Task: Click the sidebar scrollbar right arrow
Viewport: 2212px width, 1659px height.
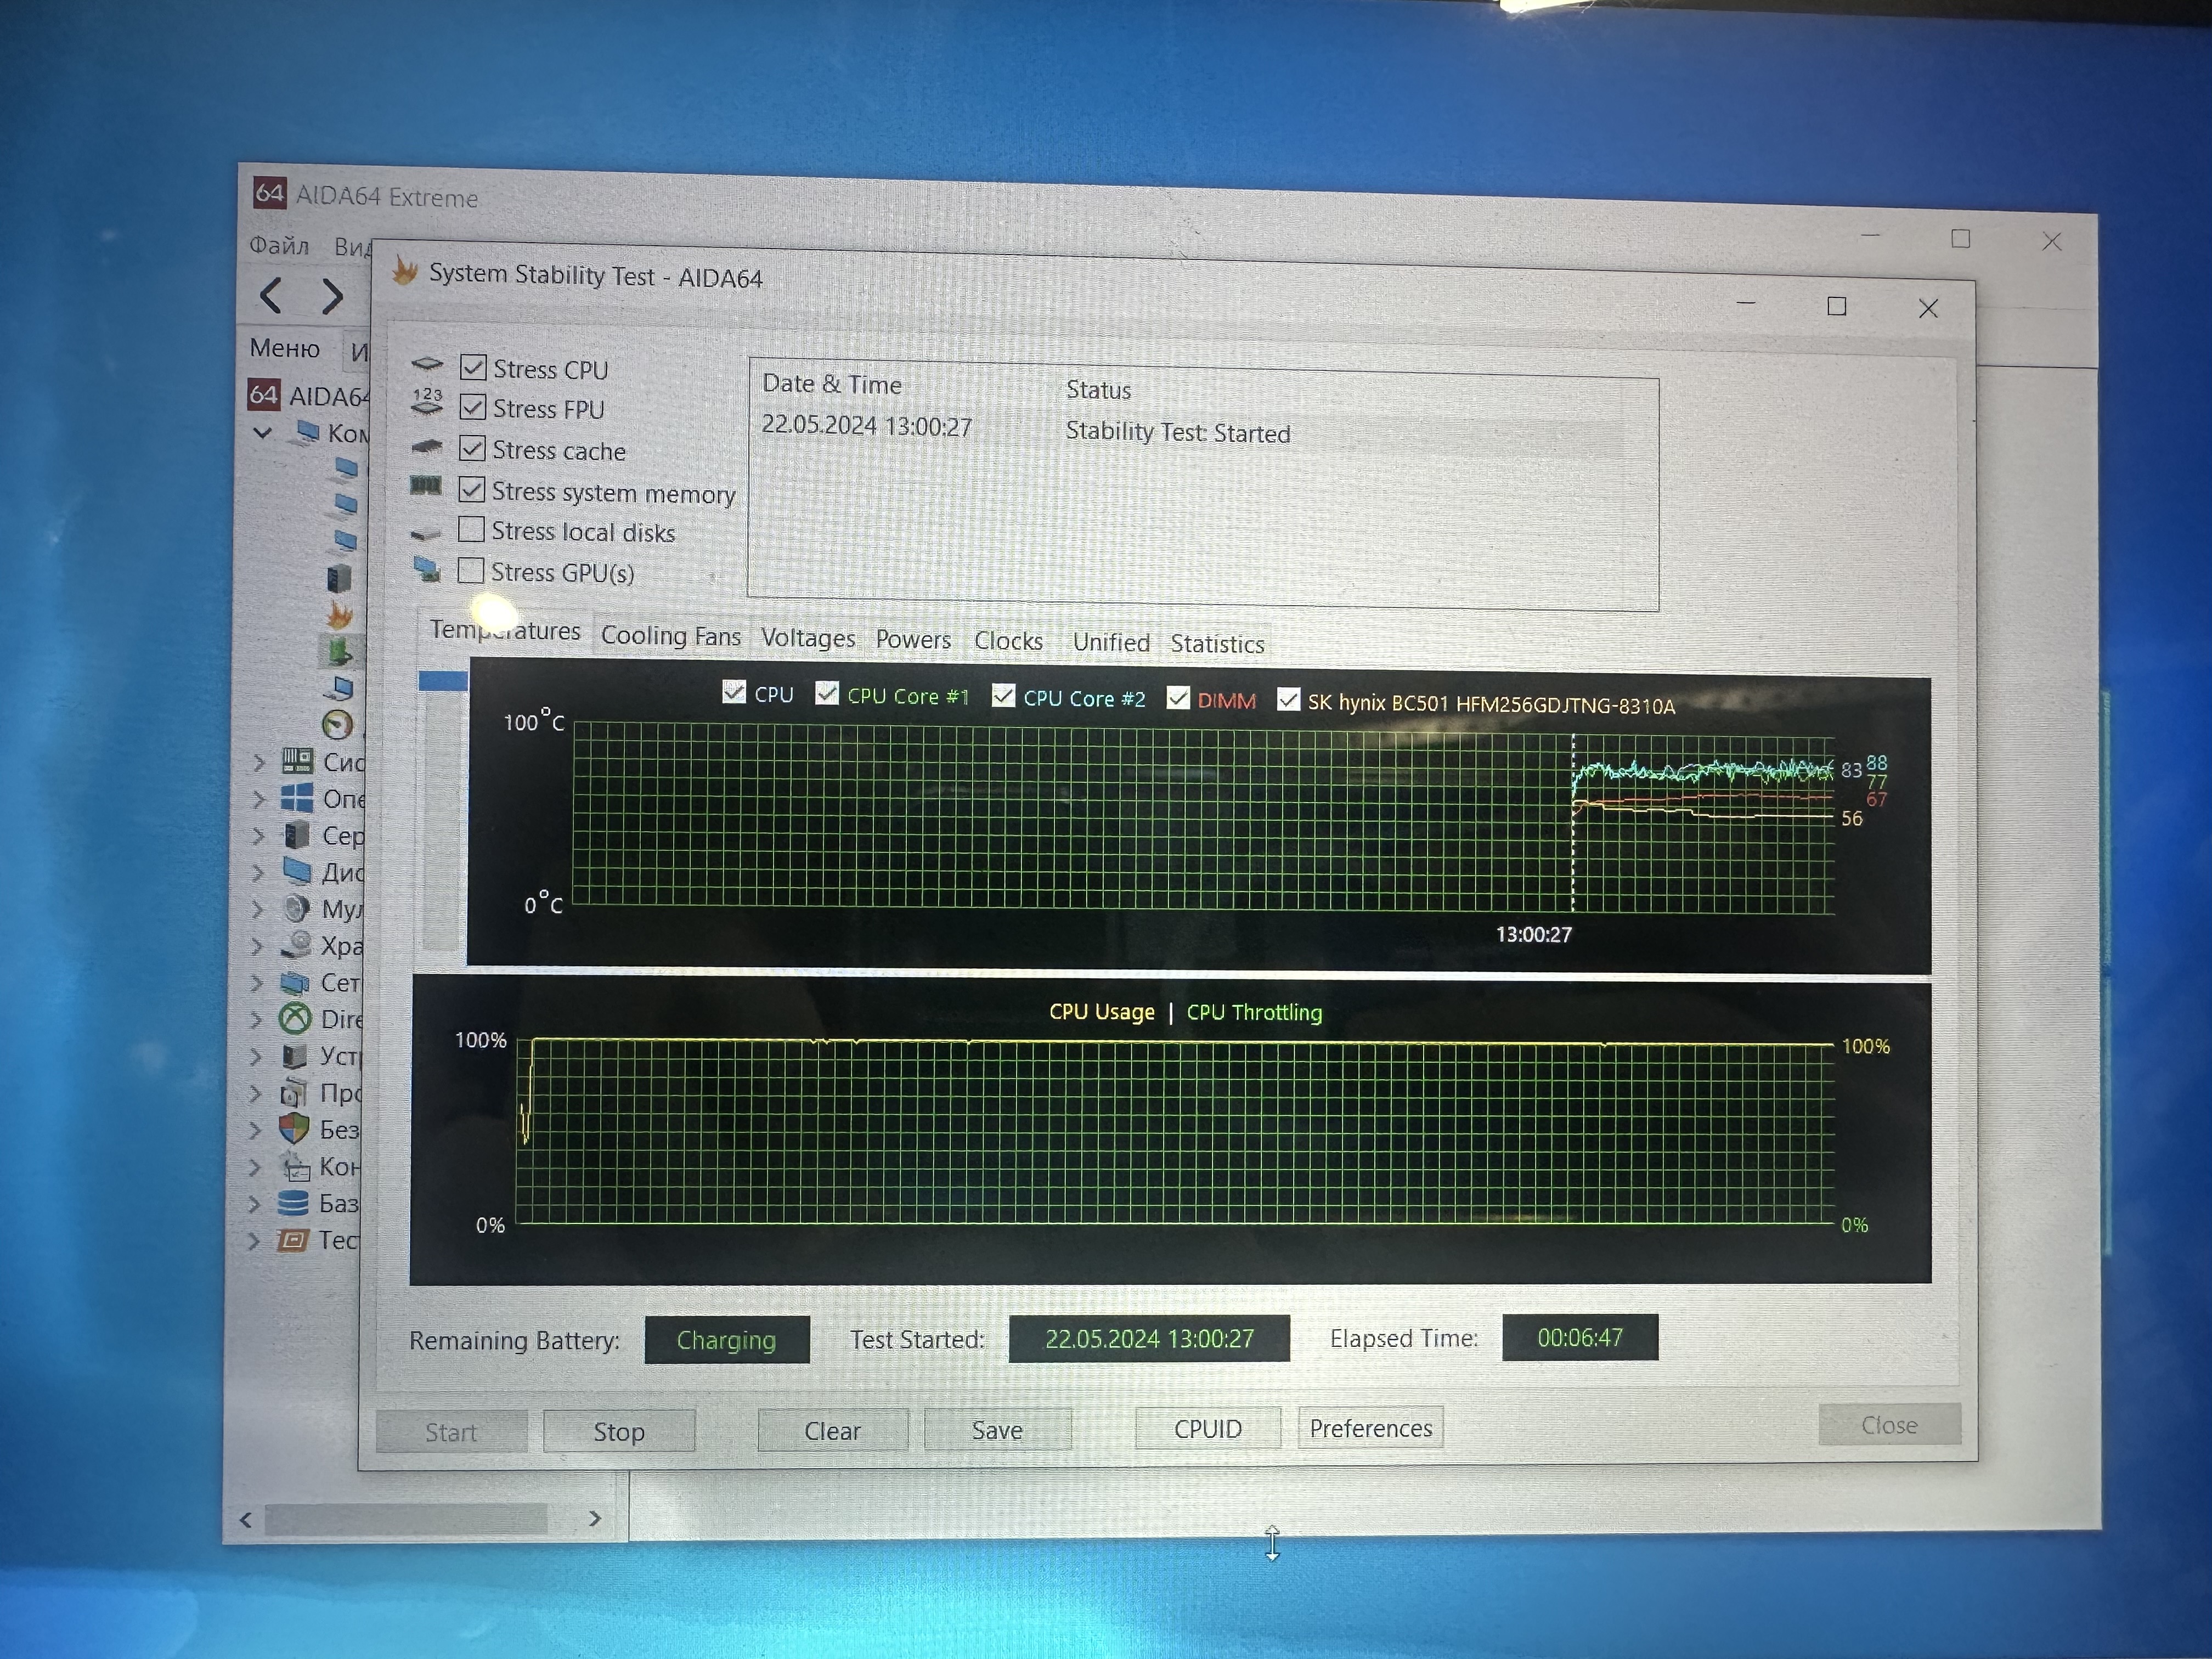Action: 594,1518
